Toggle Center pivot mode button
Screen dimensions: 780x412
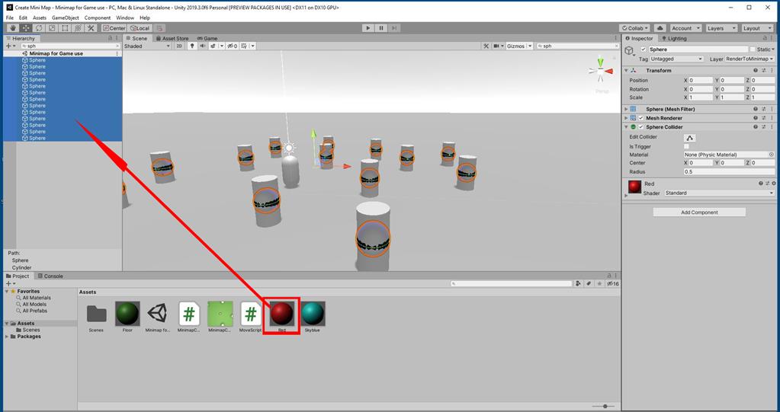coord(114,28)
